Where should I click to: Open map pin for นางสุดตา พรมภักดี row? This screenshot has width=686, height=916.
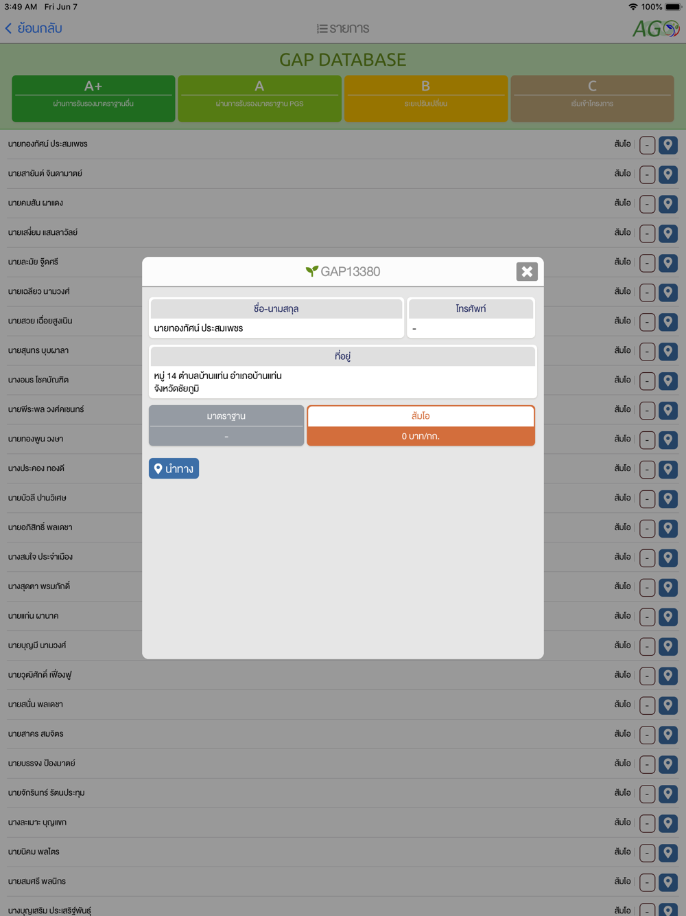click(668, 588)
